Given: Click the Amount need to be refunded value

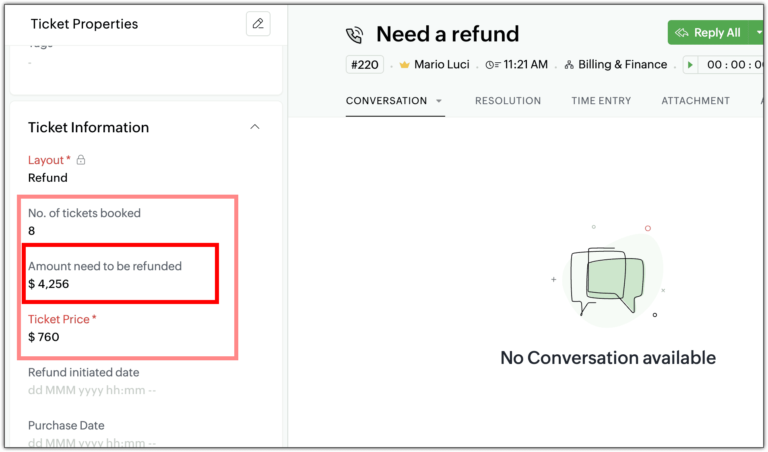Looking at the screenshot, I should tap(49, 284).
